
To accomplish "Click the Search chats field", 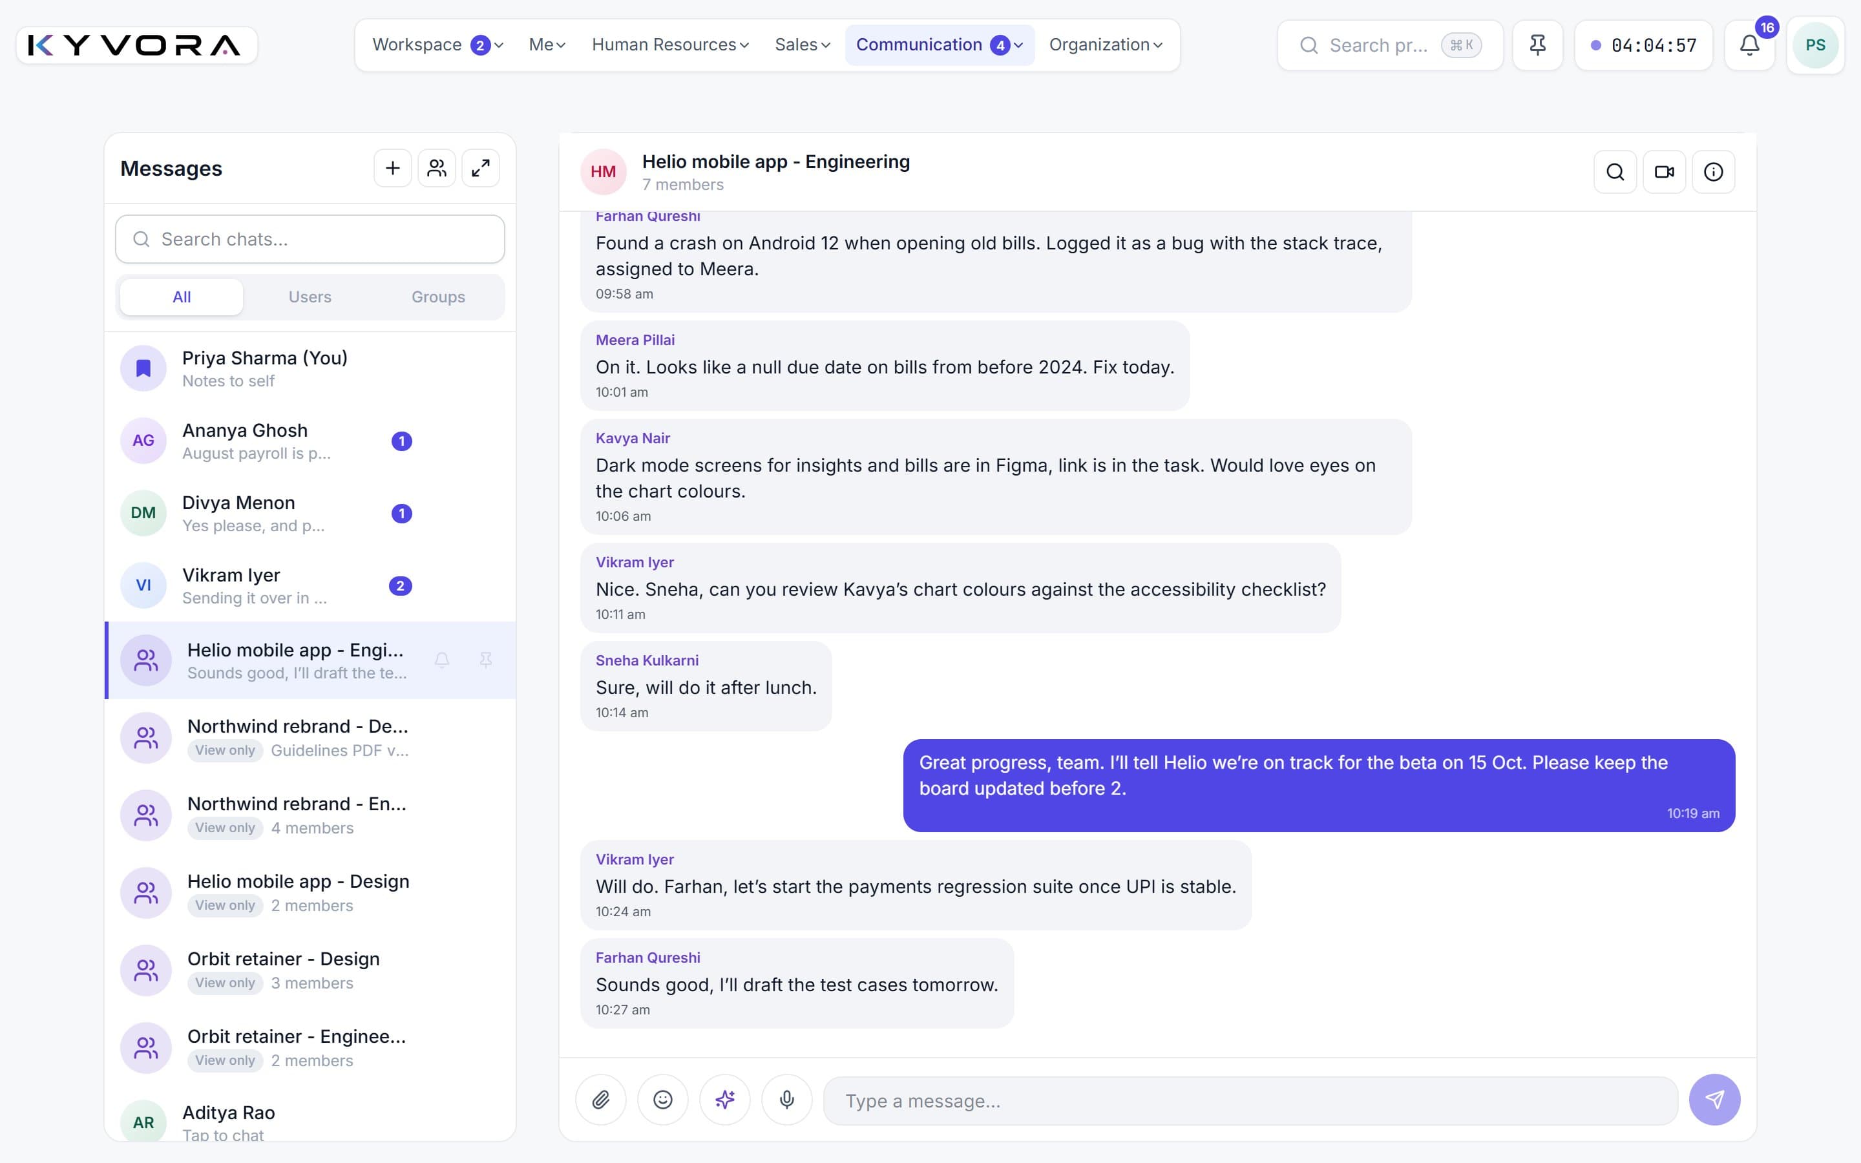I will pyautogui.click(x=310, y=239).
